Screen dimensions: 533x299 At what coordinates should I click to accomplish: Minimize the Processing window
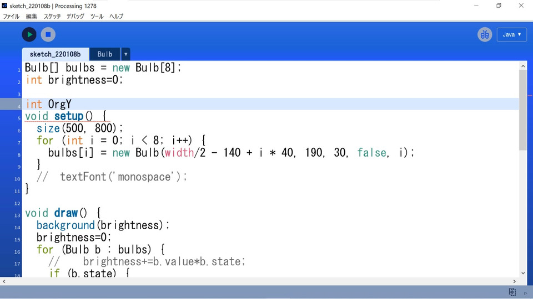pyautogui.click(x=476, y=6)
